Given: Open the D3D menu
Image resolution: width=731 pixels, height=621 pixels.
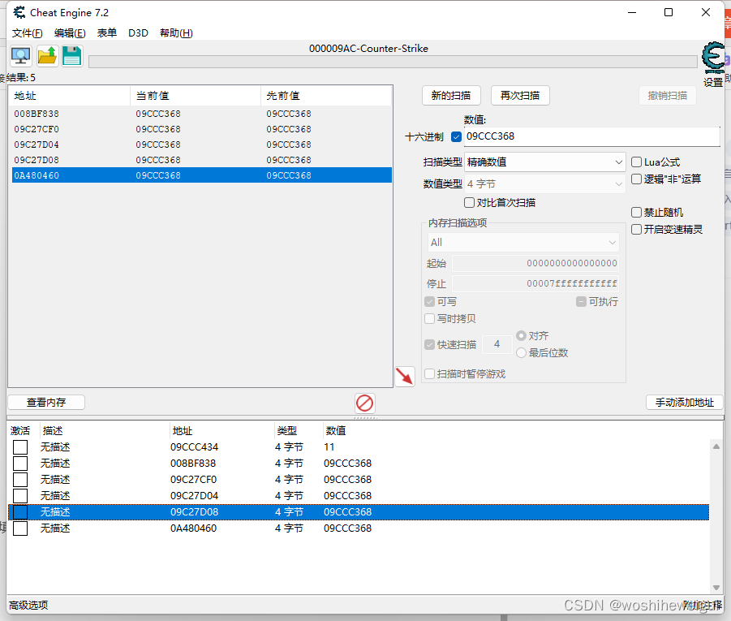Looking at the screenshot, I should point(138,33).
